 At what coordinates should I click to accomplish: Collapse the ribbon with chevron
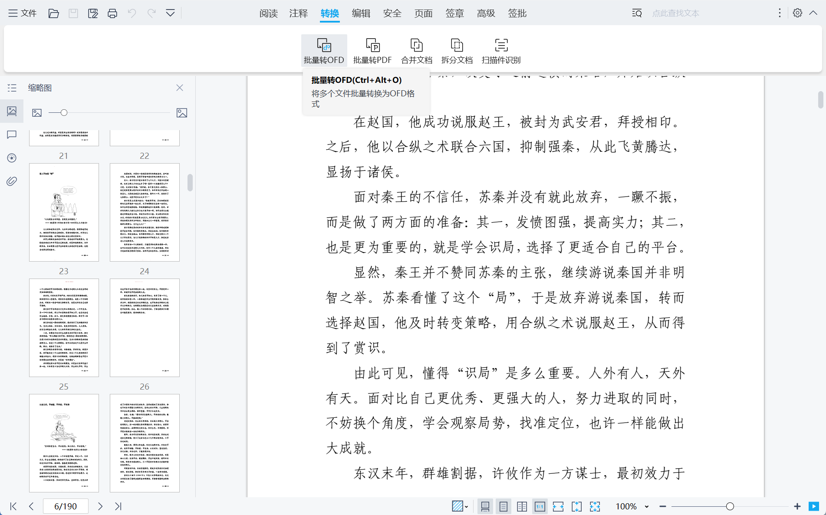click(x=813, y=13)
